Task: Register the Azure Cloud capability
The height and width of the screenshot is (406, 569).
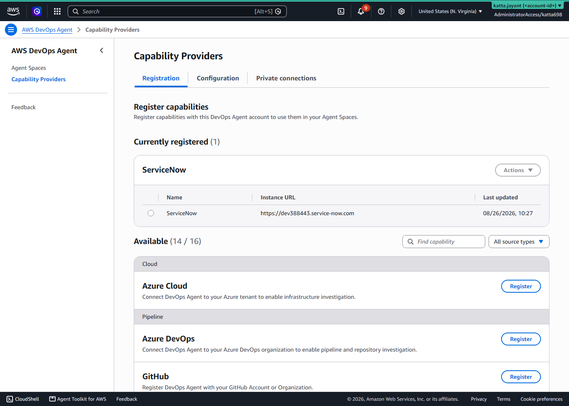Action: [521, 286]
